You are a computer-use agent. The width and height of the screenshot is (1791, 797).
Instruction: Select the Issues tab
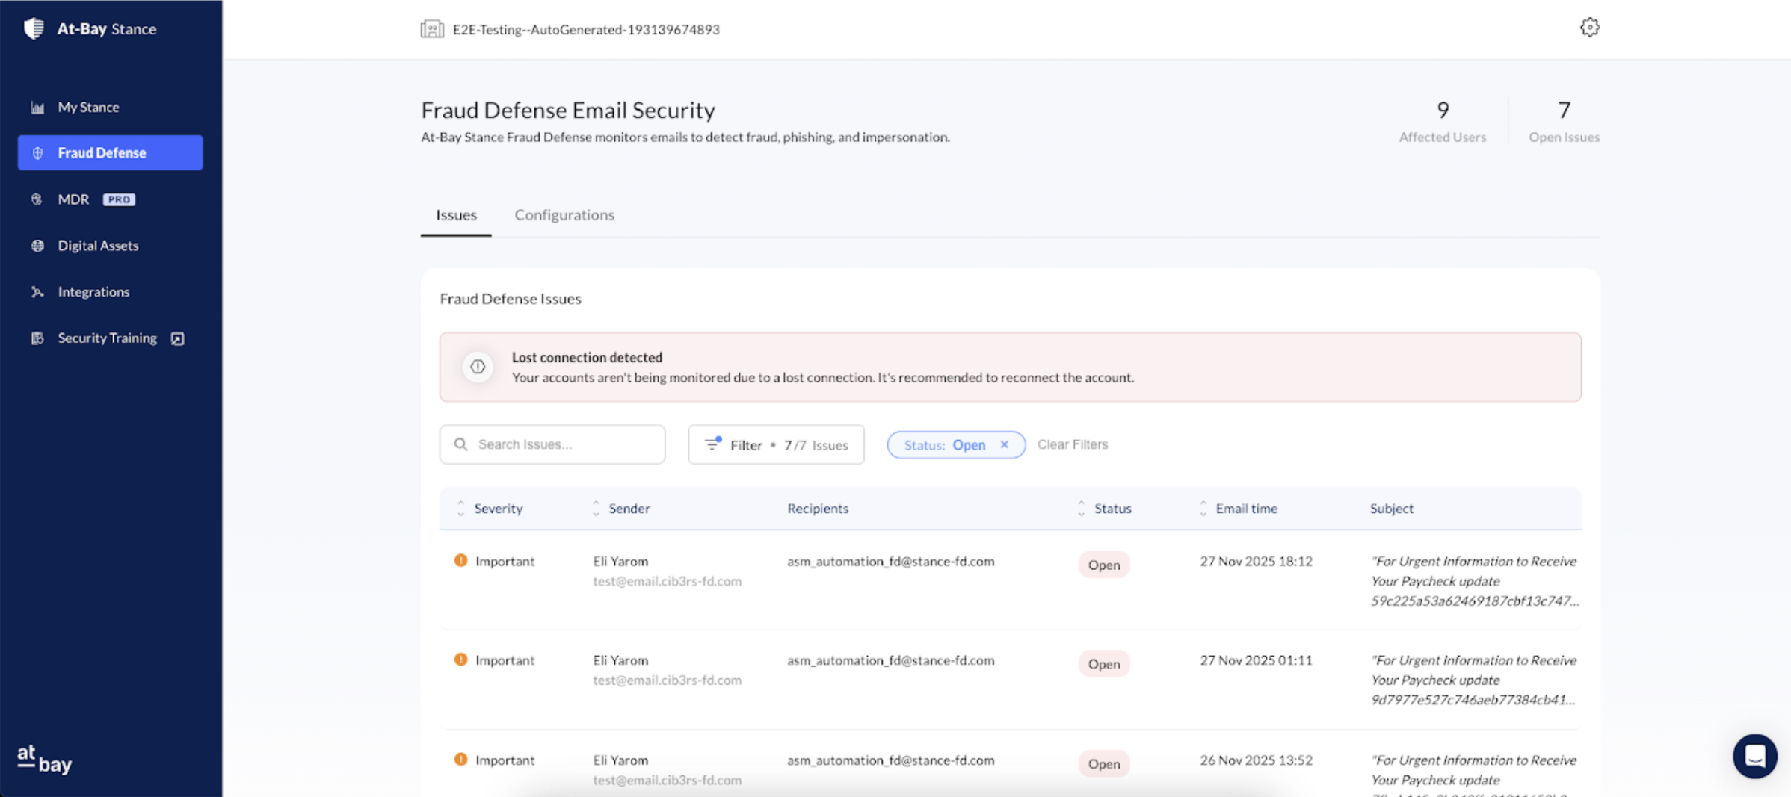pyautogui.click(x=456, y=215)
